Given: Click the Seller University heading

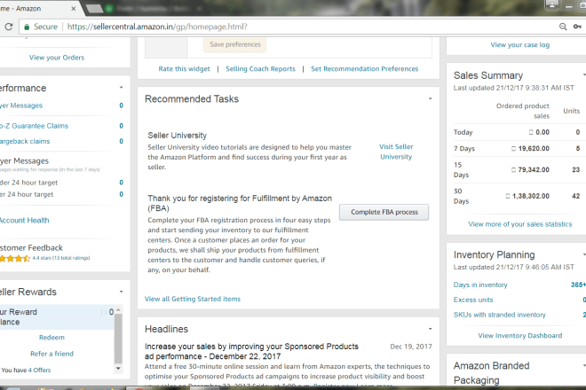Looking at the screenshot, I should tap(178, 136).
